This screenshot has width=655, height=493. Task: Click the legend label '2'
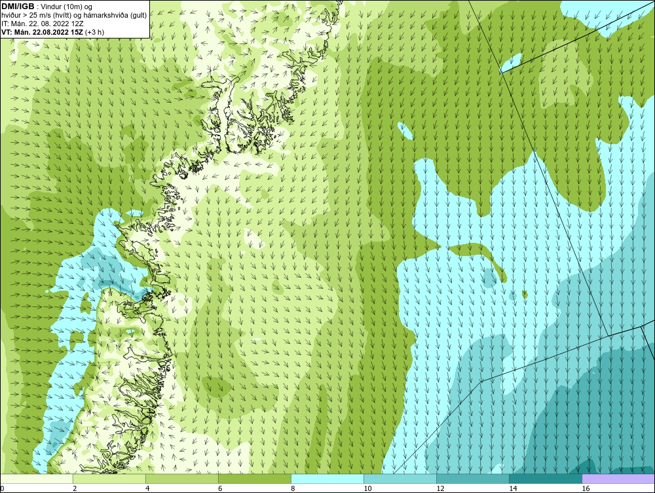click(x=75, y=488)
